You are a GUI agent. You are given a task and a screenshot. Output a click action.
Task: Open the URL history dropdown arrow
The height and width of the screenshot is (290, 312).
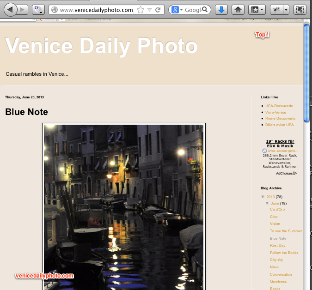pos(149,10)
